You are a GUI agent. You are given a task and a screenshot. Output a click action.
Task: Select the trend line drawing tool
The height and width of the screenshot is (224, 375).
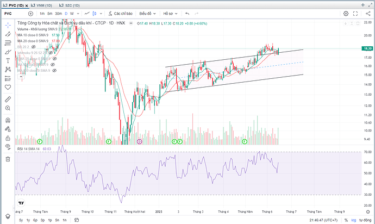pos(8,34)
